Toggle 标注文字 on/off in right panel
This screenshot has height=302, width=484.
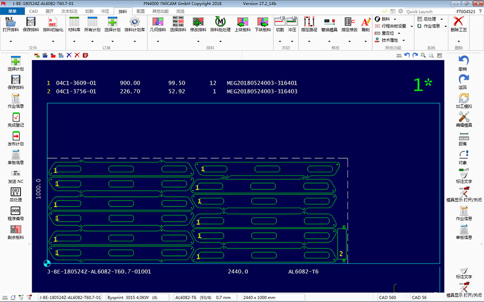click(x=463, y=174)
